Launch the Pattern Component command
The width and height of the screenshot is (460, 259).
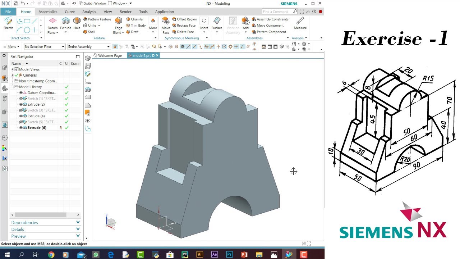[269, 32]
